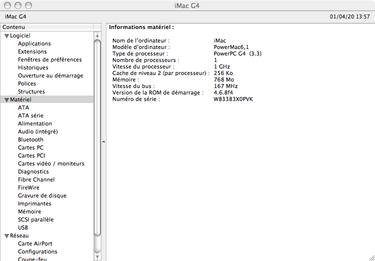Select SCSI parallèle
The image size is (375, 261).
click(x=35, y=219)
